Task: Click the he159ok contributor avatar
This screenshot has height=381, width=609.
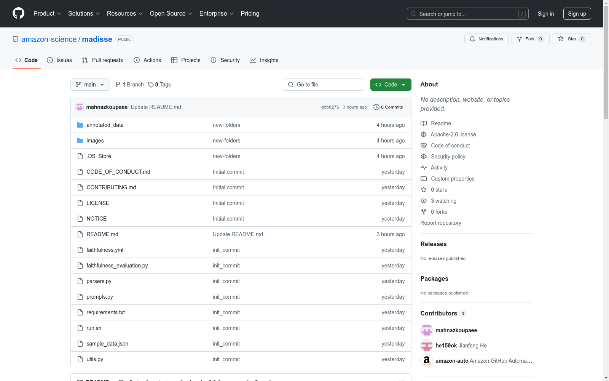Action: pos(427,346)
